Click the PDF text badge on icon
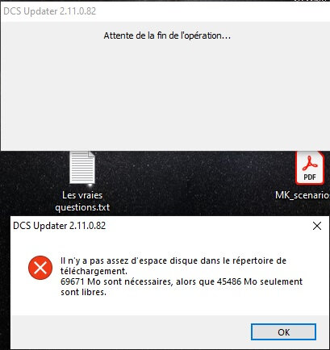The image size is (330, 350). [x=310, y=177]
